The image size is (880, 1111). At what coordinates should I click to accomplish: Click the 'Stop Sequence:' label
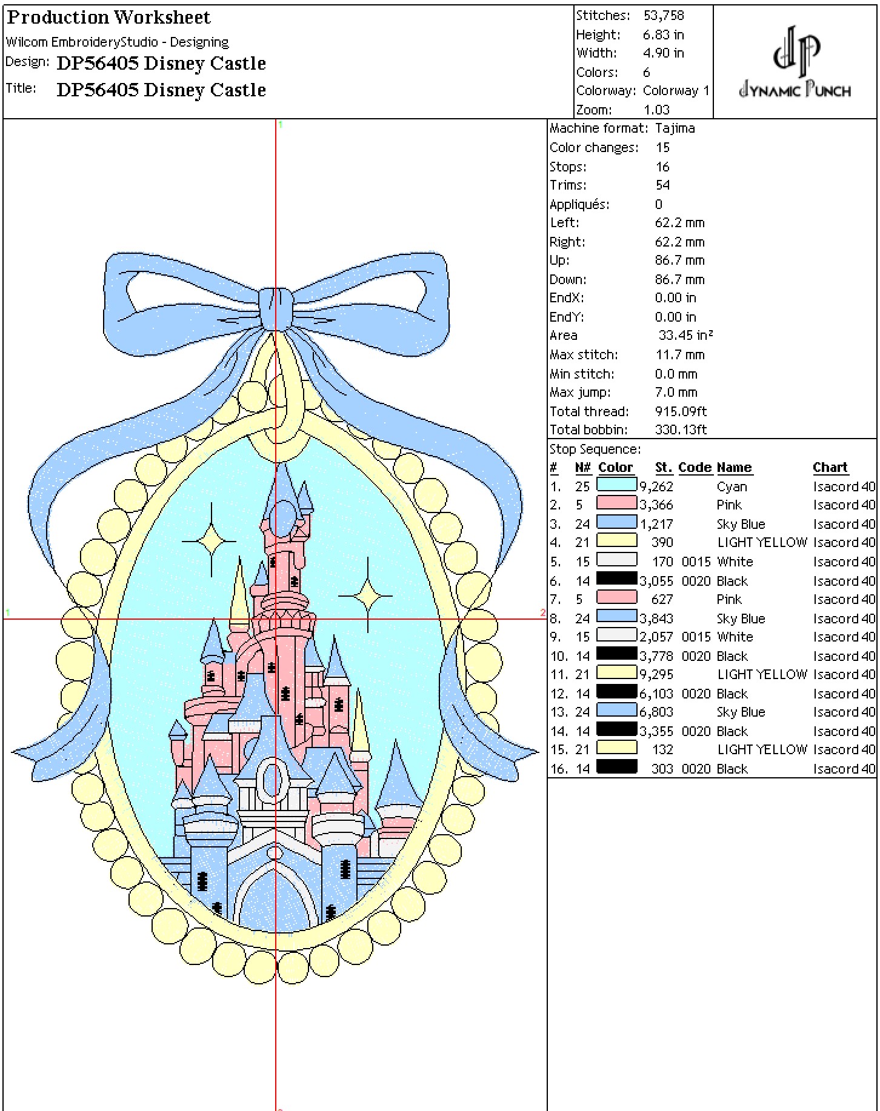click(x=595, y=449)
